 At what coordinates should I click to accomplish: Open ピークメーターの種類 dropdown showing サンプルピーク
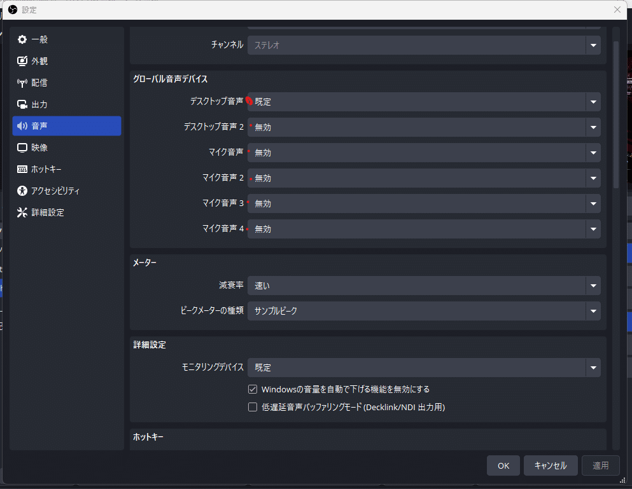(424, 311)
